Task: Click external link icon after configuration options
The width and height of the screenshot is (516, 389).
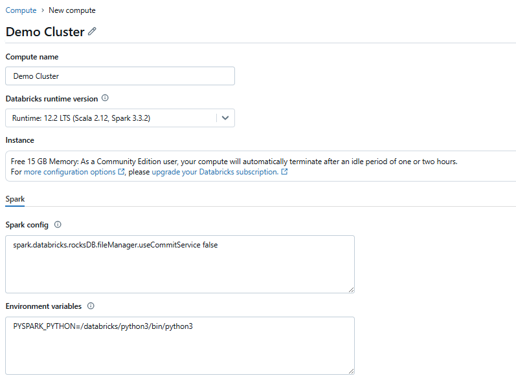Action: 121,171
